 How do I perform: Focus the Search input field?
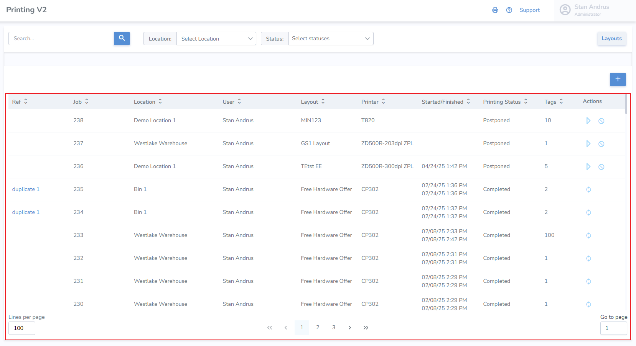(61, 38)
